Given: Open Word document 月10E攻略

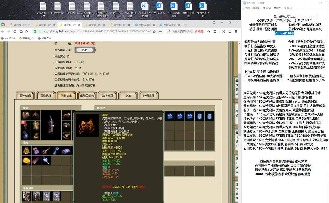Looking at the screenshot, I should pos(159,8).
